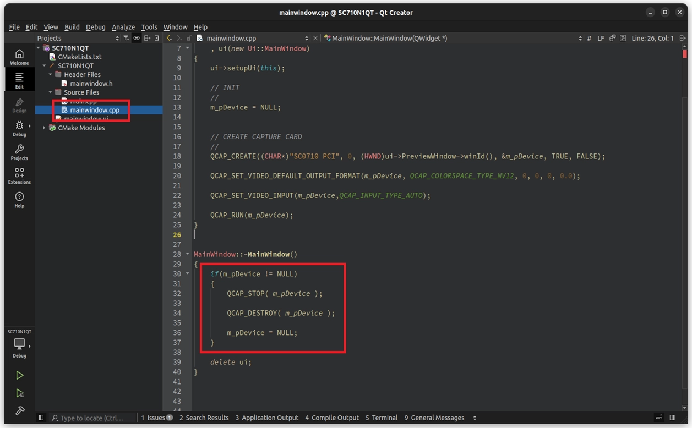Expand the CMake Modules tree node
The height and width of the screenshot is (428, 692).
[45, 128]
